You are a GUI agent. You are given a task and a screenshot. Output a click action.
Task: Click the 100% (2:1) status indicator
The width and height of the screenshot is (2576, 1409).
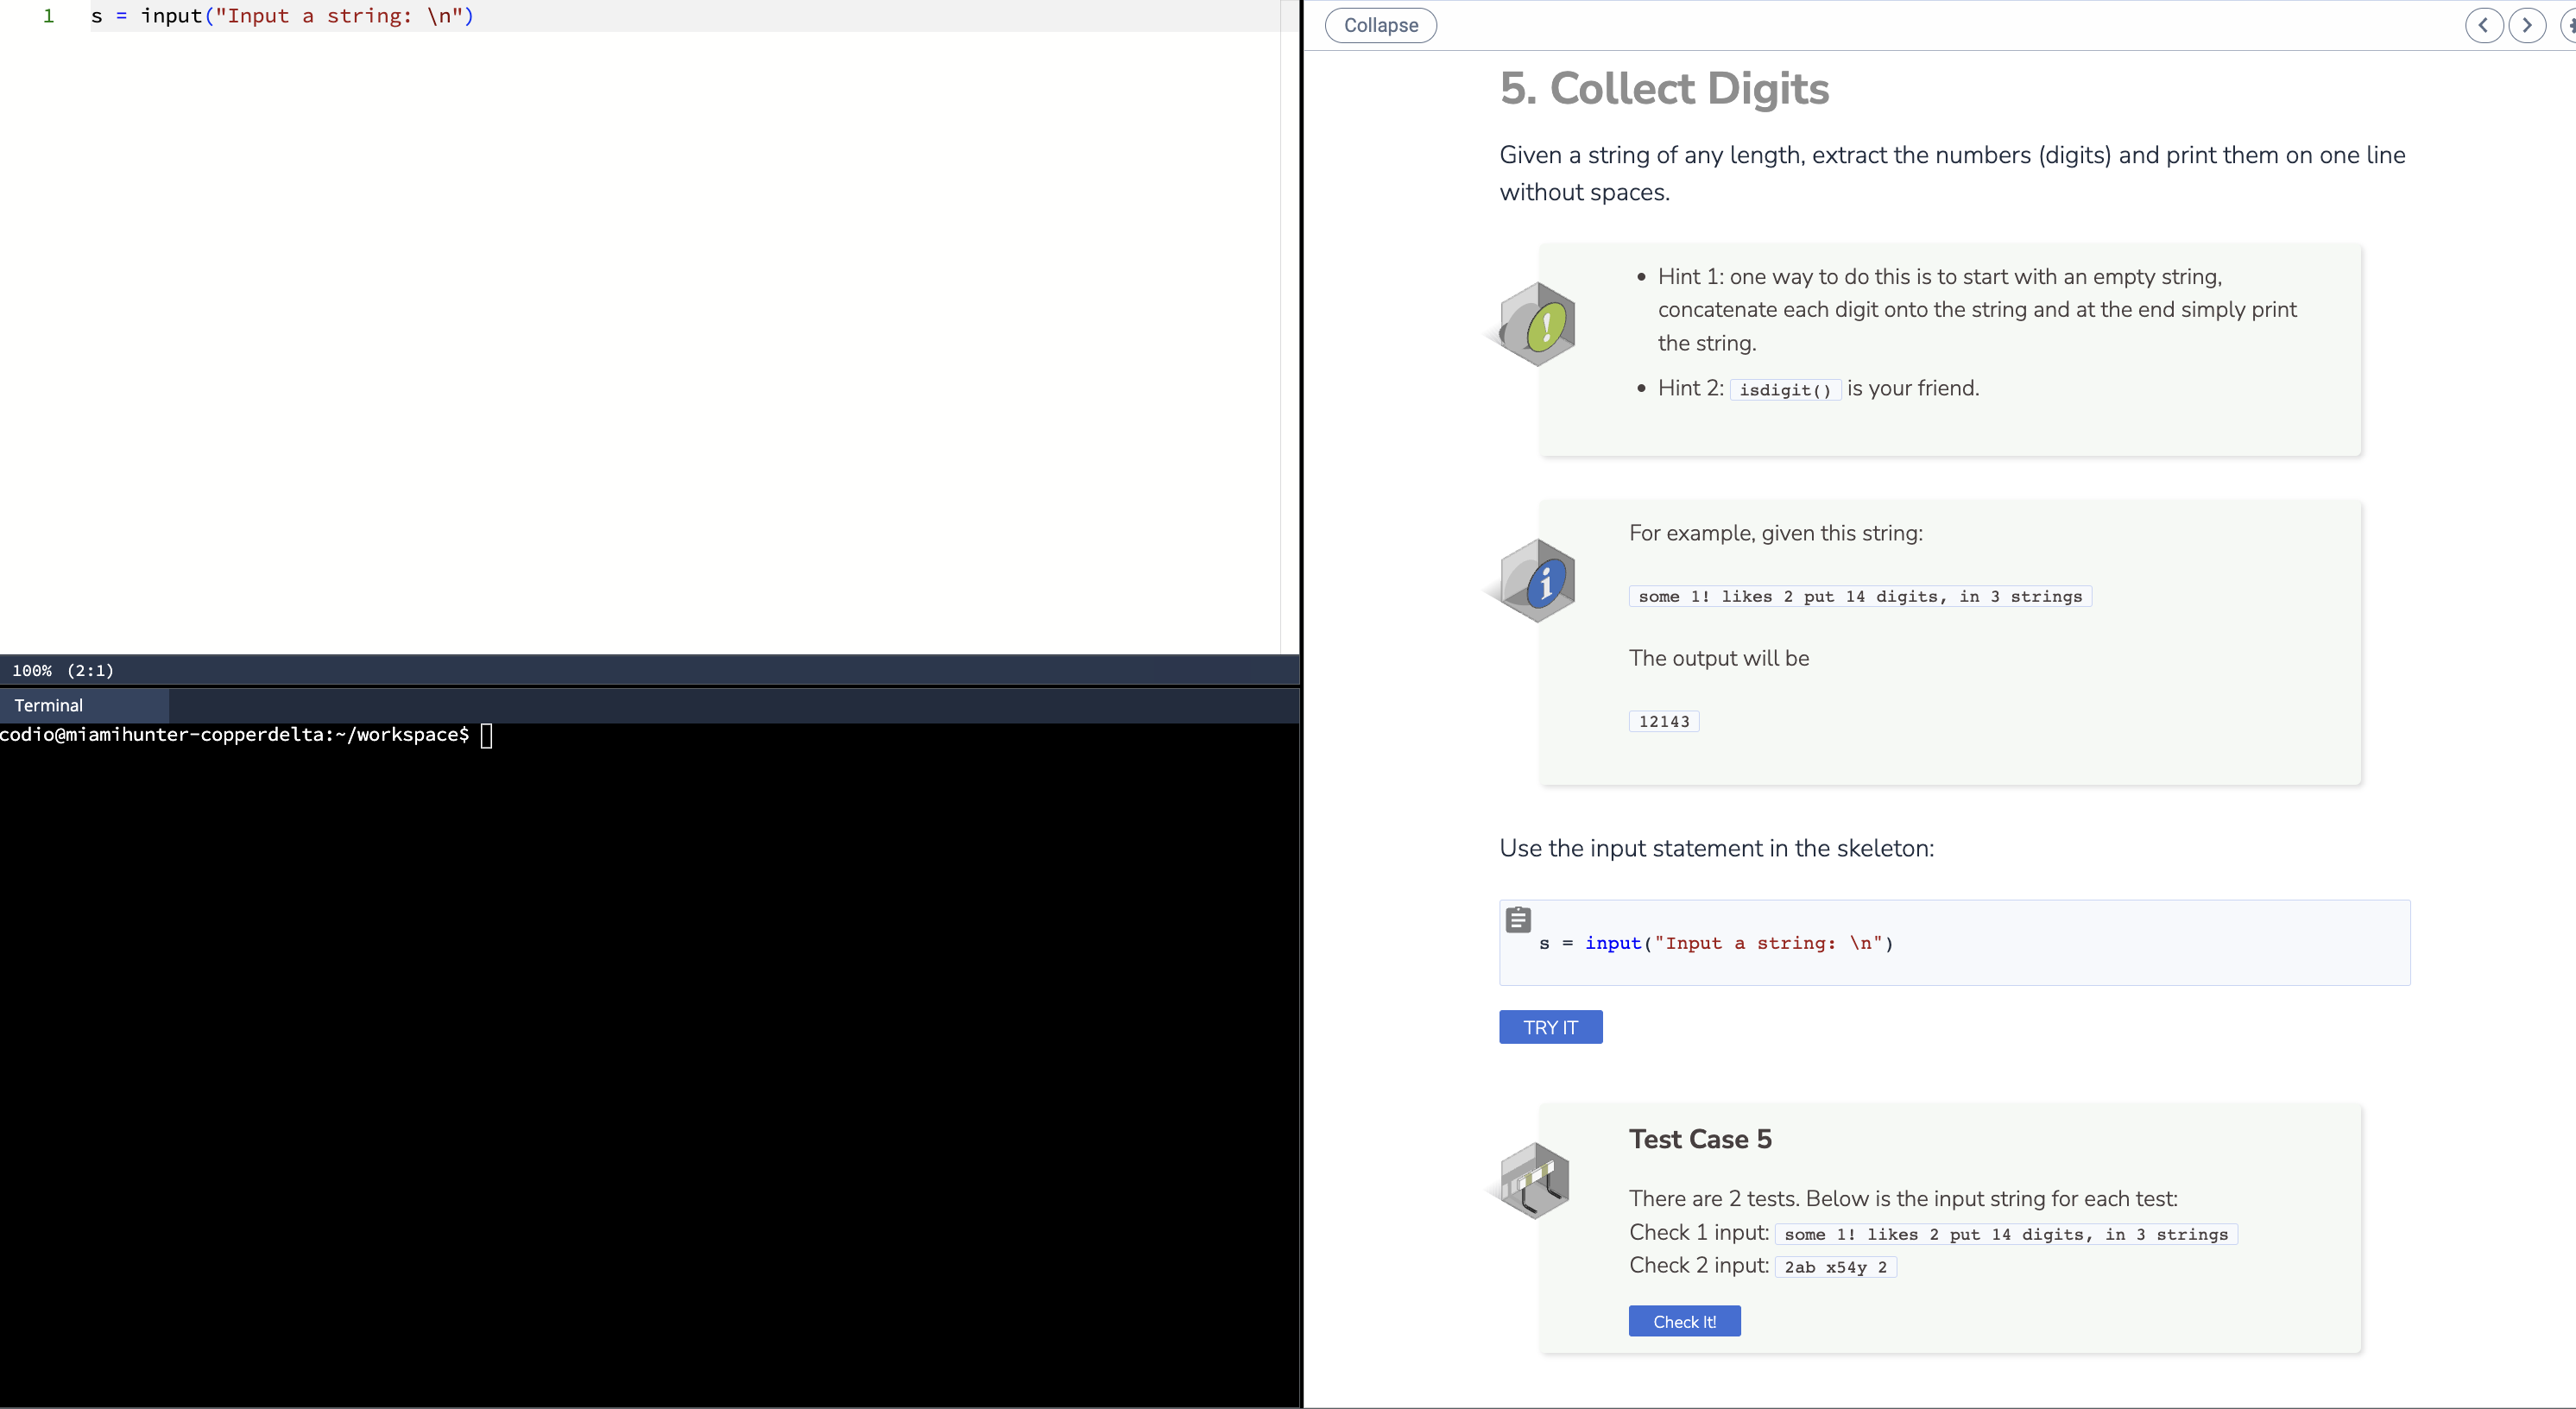[x=62, y=670]
